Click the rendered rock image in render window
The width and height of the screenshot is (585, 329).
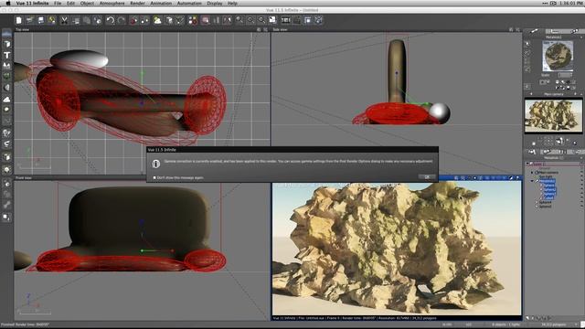(397, 249)
